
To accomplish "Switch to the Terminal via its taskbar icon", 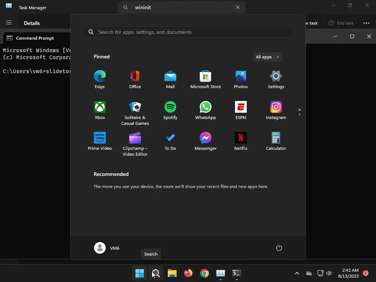I will point(237,273).
